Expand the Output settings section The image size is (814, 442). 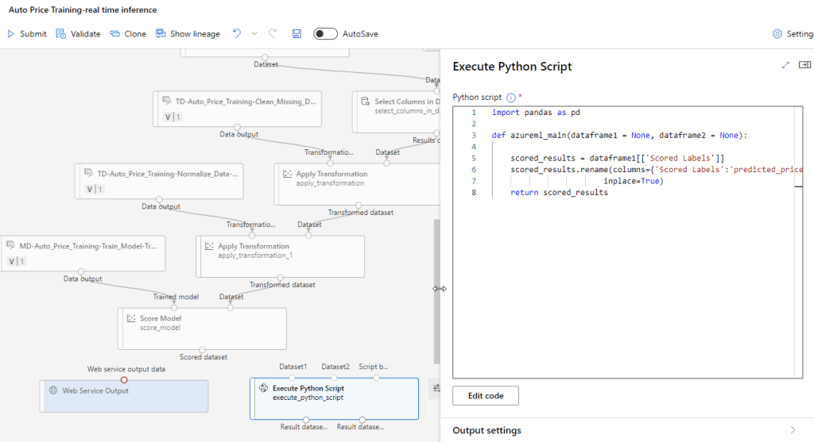click(x=792, y=430)
